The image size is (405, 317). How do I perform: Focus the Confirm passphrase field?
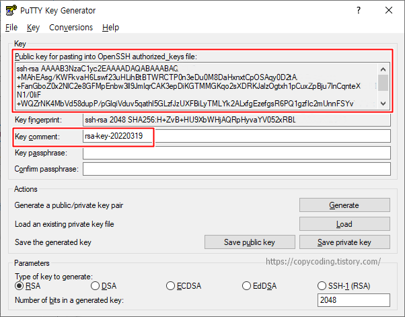point(237,169)
